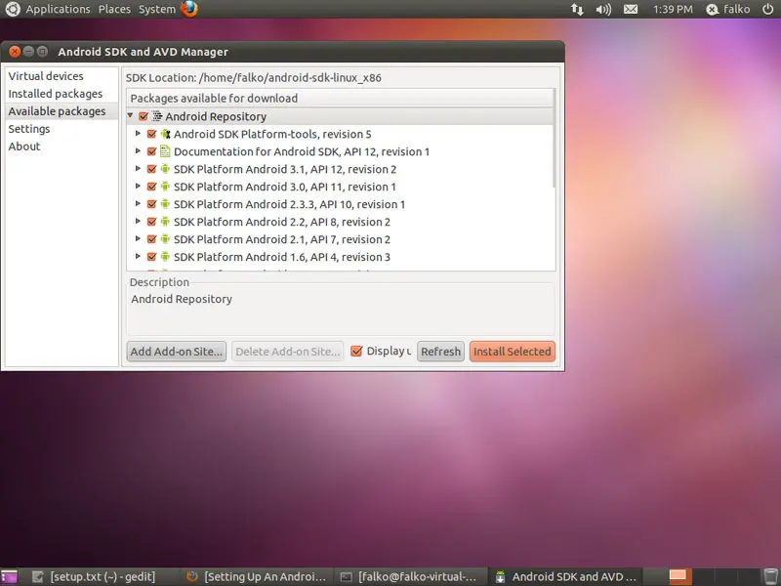This screenshot has height=586, width=781.
Task: Expand SDK Platform Android 3.1 row
Action: [x=138, y=168]
